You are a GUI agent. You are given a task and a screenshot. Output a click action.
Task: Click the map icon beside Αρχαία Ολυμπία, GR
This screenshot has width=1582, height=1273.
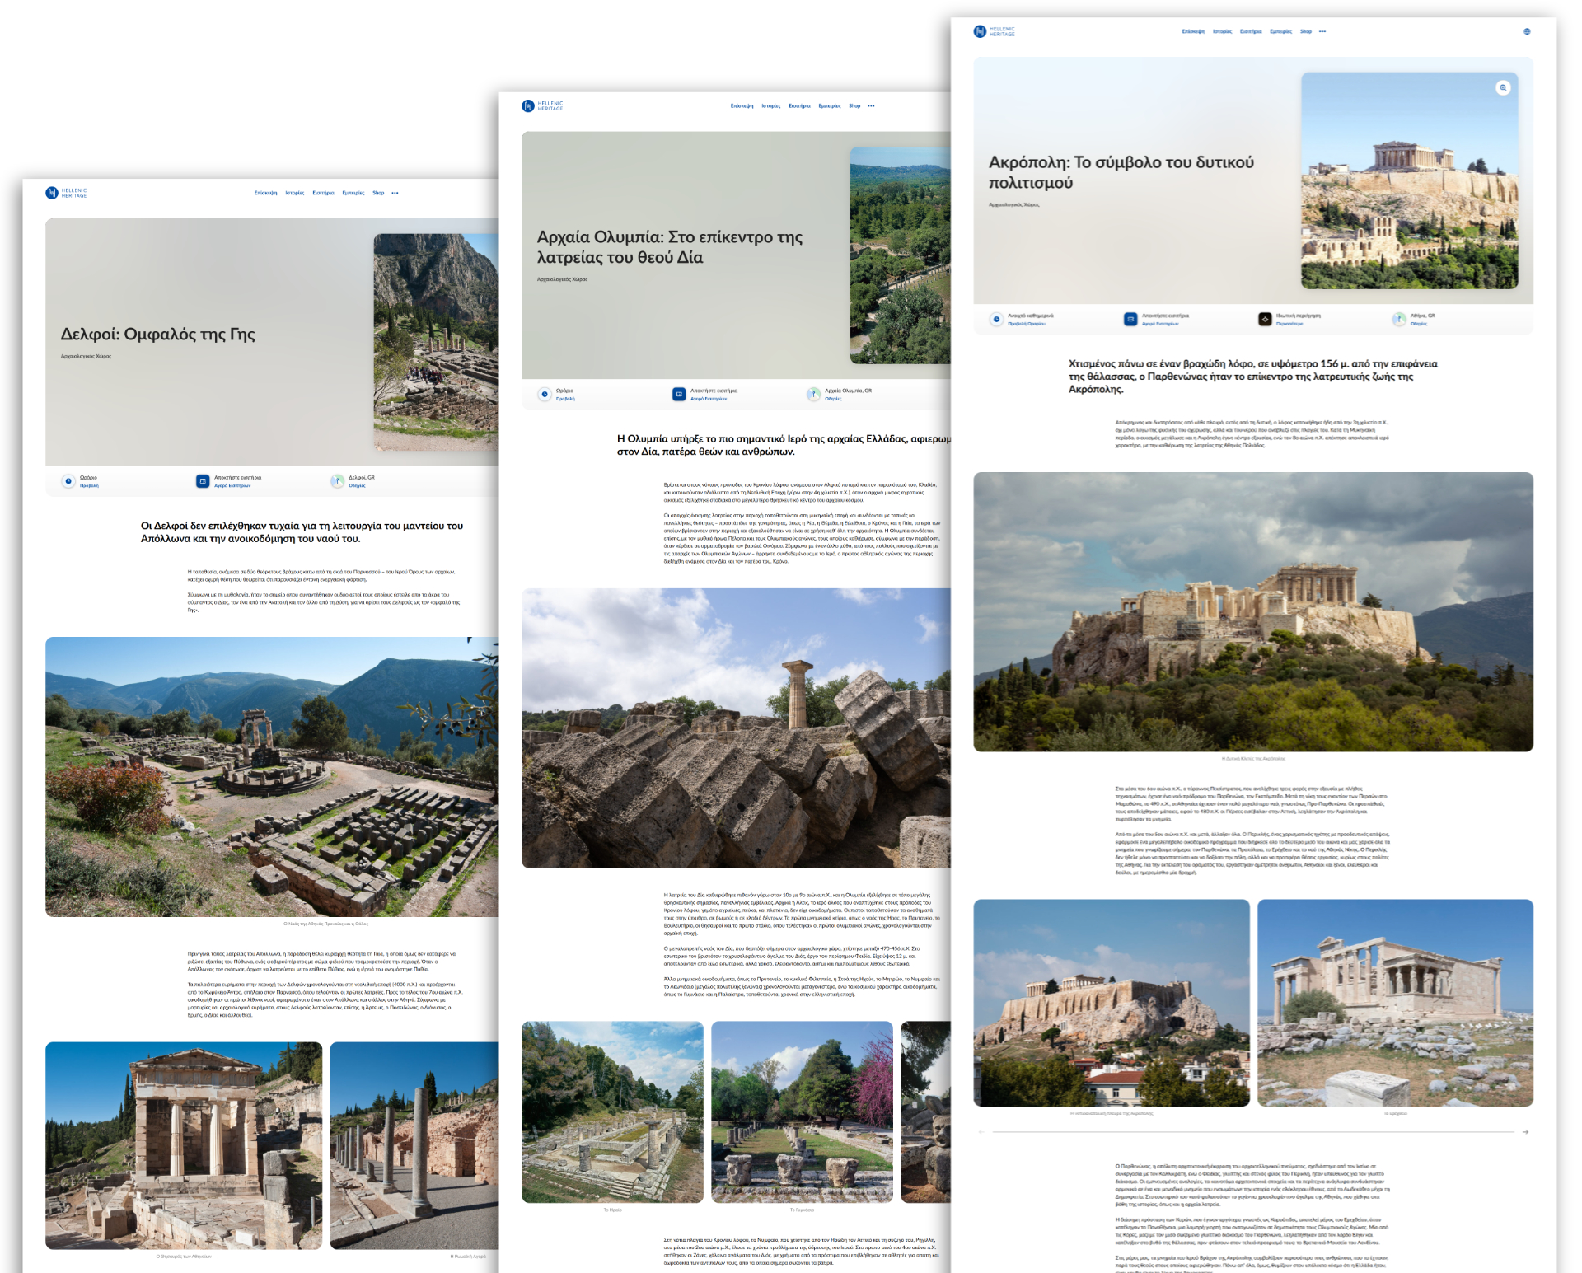pyautogui.click(x=813, y=394)
